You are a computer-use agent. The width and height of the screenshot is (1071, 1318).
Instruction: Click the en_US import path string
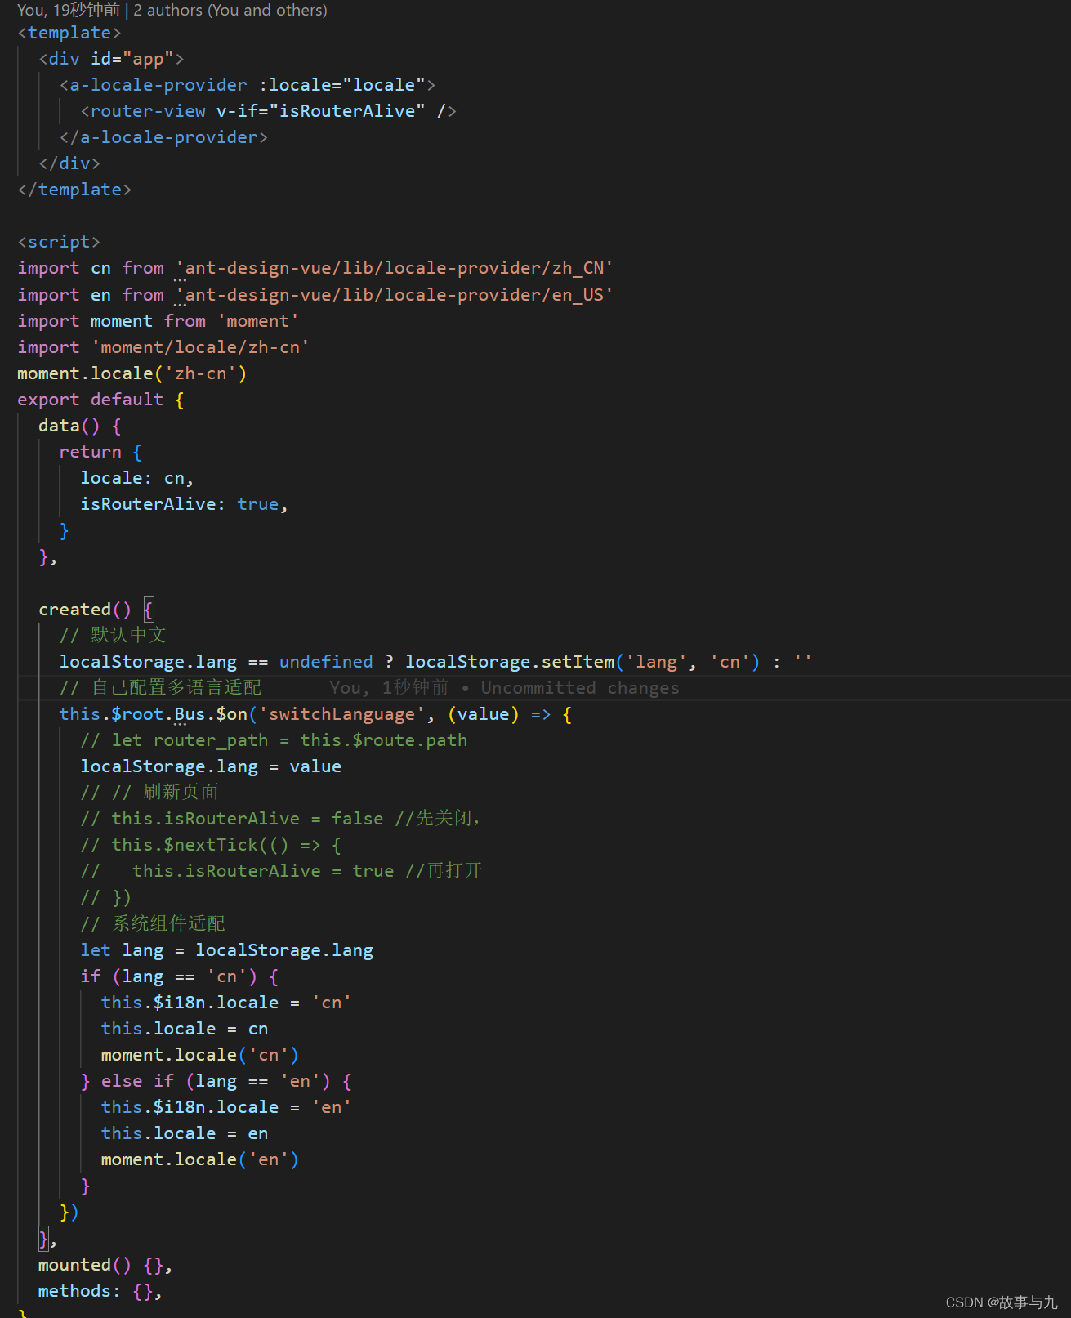pyautogui.click(x=394, y=296)
